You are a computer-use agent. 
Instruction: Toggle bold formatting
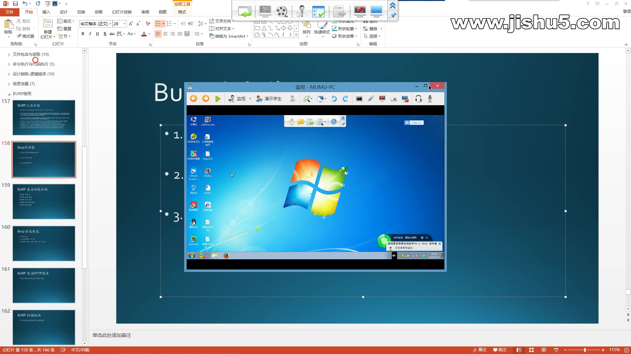click(x=83, y=34)
